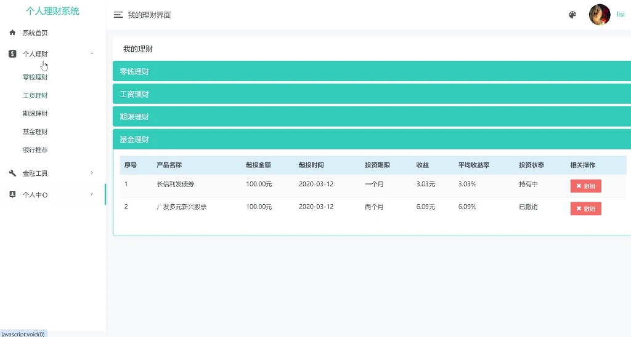The height and width of the screenshot is (337, 631).
Task: Click the home icon beside 系统首页
Action: tap(12, 33)
